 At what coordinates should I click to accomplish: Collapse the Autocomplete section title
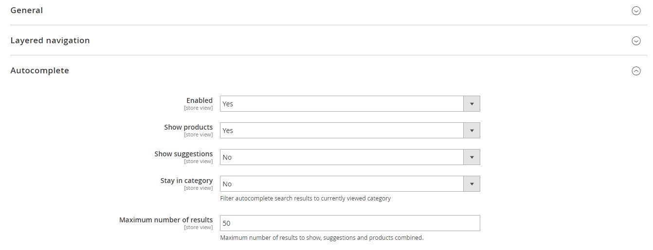40,70
